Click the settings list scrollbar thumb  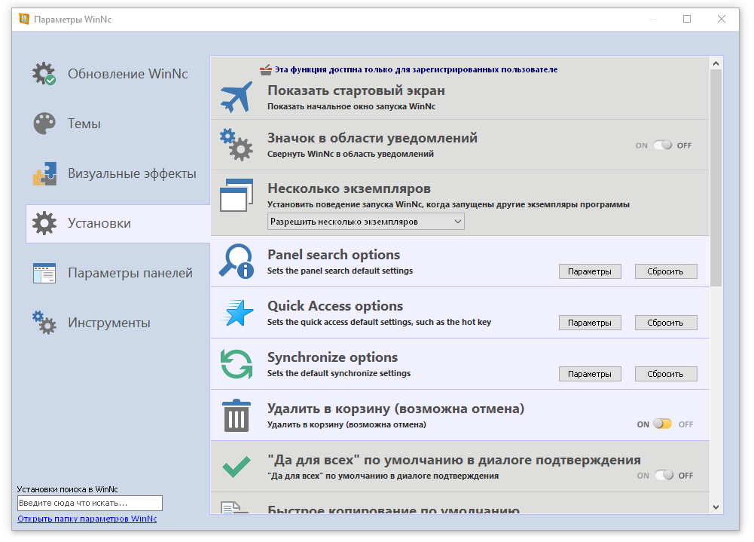point(716,178)
